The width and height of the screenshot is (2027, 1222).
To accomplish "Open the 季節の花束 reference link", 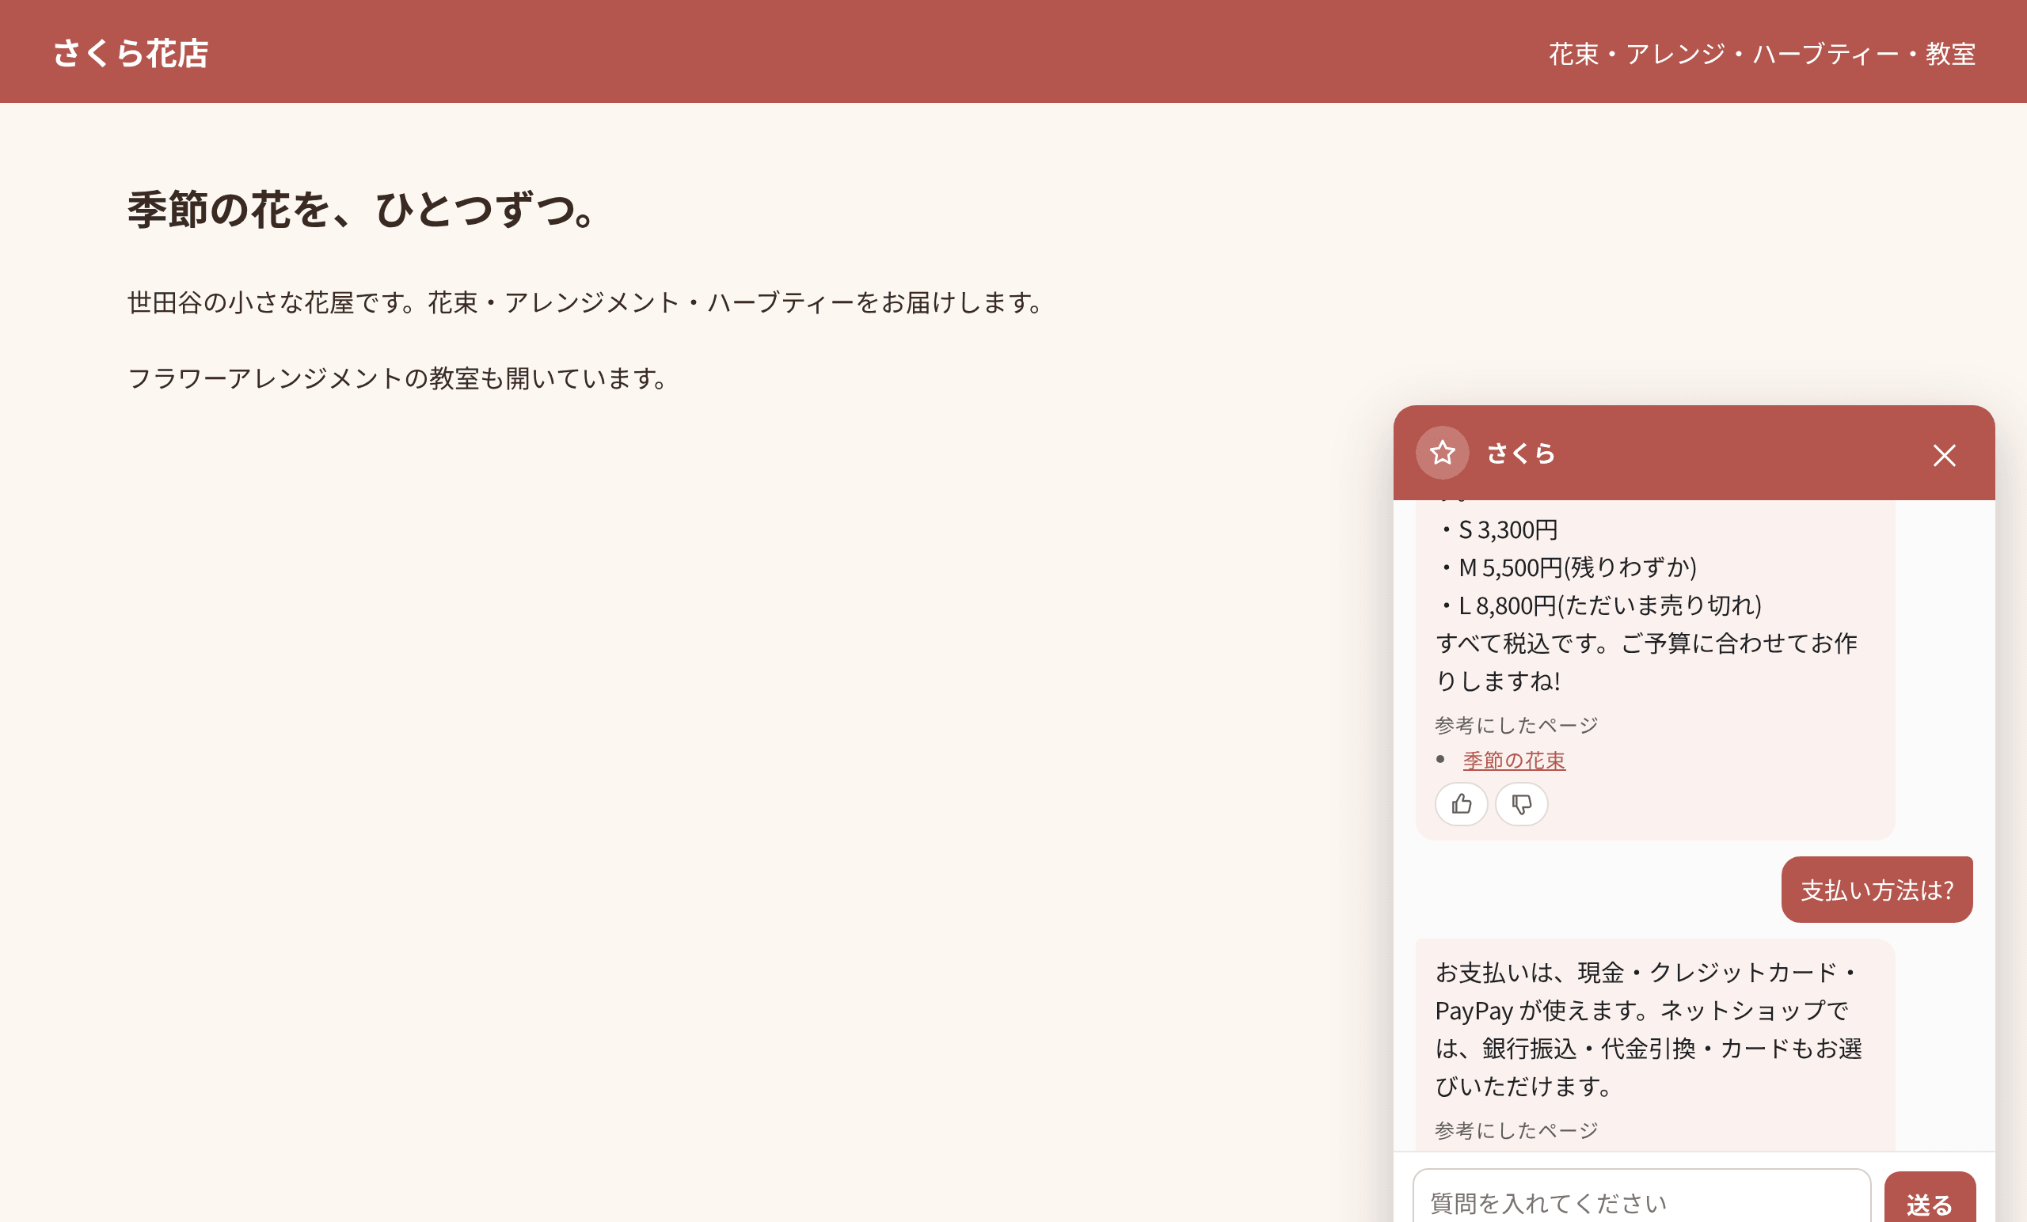I will [1514, 761].
